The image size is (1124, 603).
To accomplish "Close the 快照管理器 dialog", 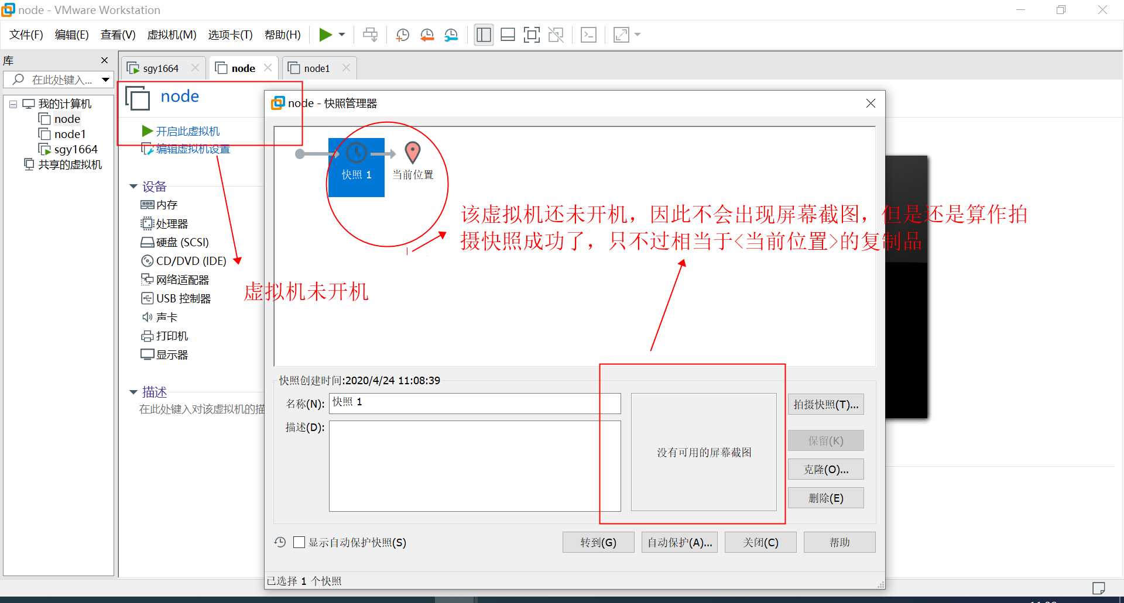I will (x=871, y=104).
